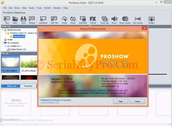Close About ProShow Gold dialog with X
Screen dimensions: 172x126
(145, 28)
